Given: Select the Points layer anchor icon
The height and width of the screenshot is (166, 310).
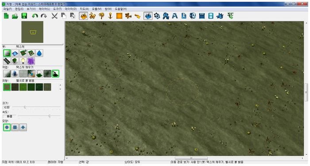Looking at the screenshot, I should [x=110, y=16].
